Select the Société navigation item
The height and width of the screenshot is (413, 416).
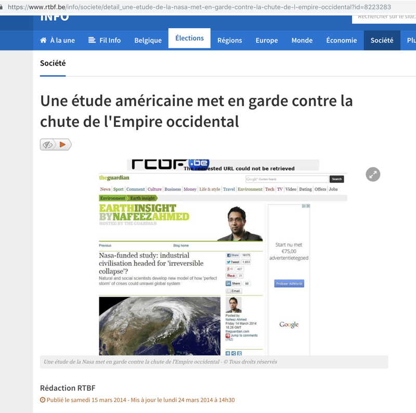point(382,41)
